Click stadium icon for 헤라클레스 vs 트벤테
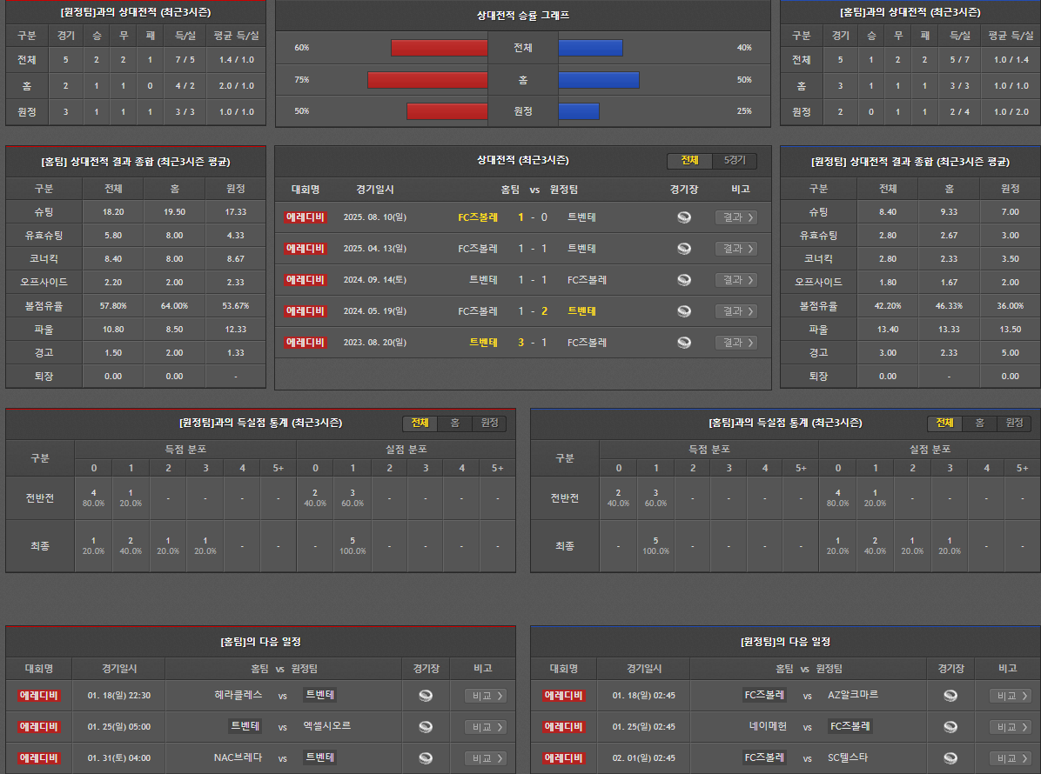1041x774 pixels. [x=426, y=696]
